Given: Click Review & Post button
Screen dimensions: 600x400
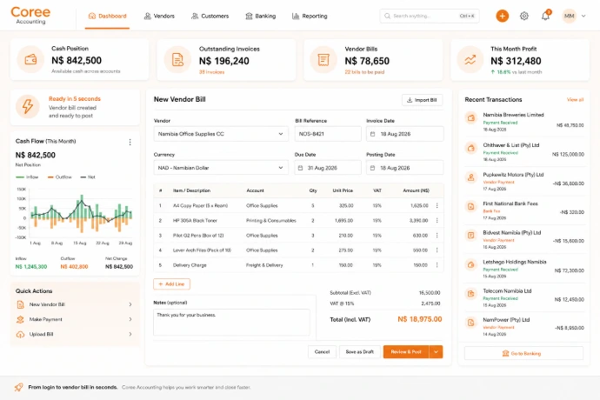Looking at the screenshot, I should (406, 352).
